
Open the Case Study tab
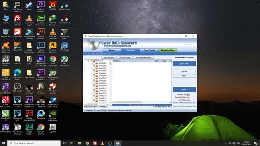[x=149, y=50]
